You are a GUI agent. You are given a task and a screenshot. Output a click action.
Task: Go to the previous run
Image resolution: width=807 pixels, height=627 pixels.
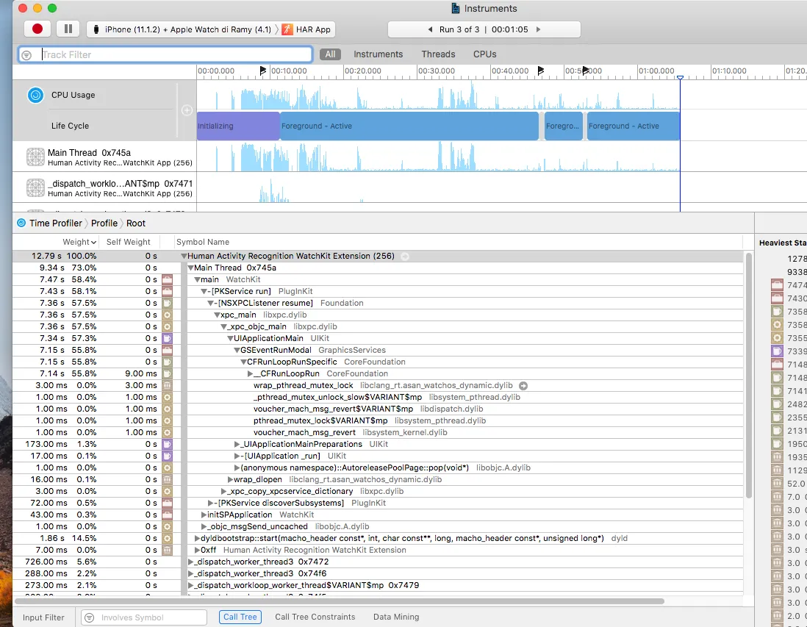point(430,29)
